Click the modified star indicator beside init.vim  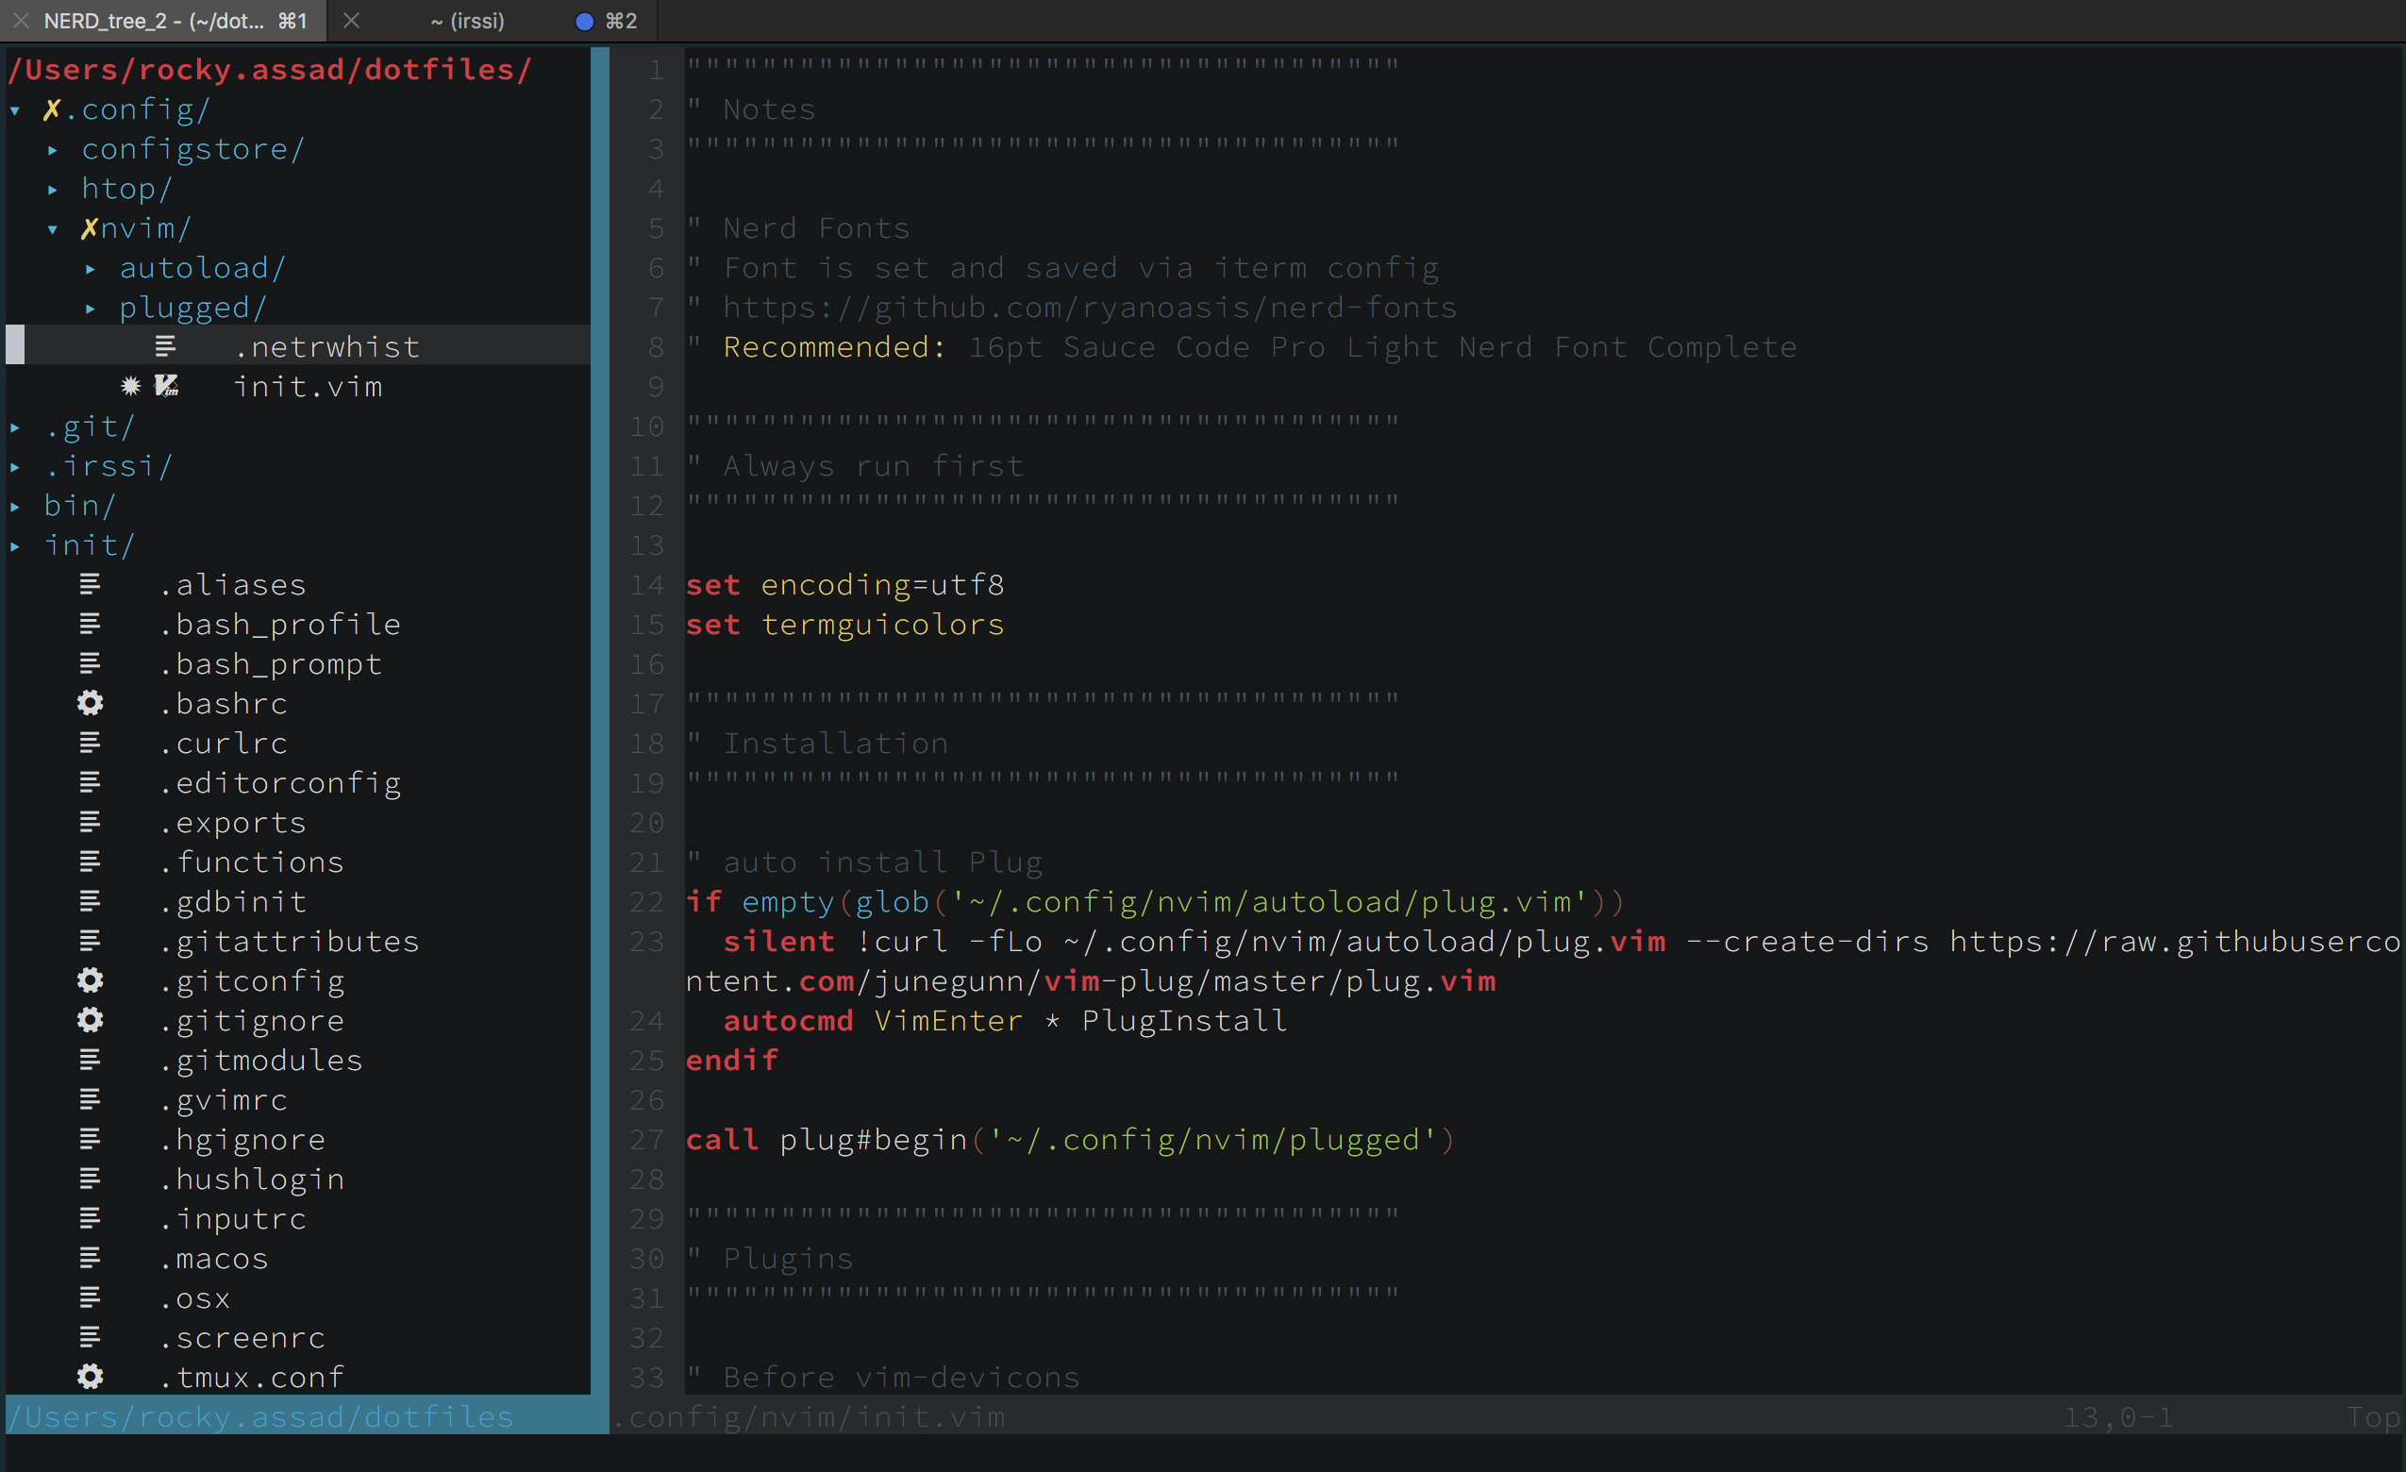pyautogui.click(x=130, y=387)
